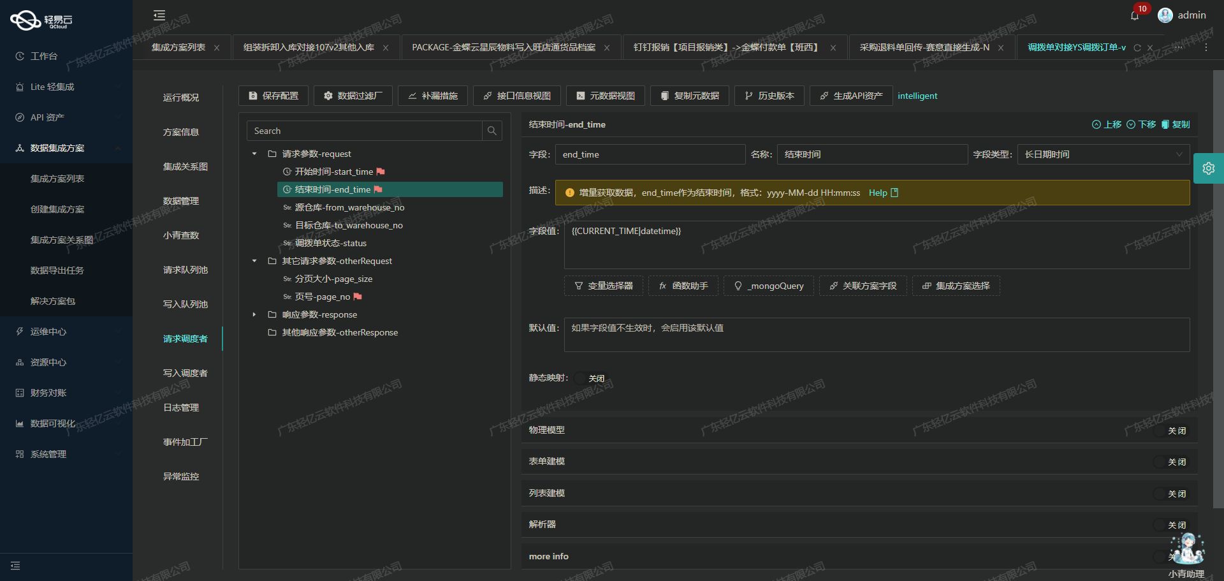The image size is (1224, 581).
Task: Open 历史版本
Action: (x=769, y=96)
